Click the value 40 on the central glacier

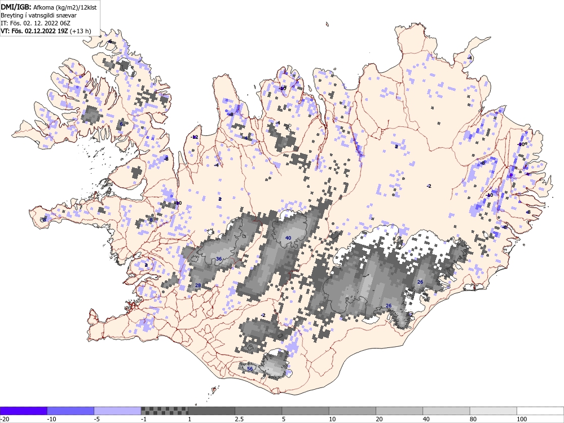pyautogui.click(x=288, y=238)
